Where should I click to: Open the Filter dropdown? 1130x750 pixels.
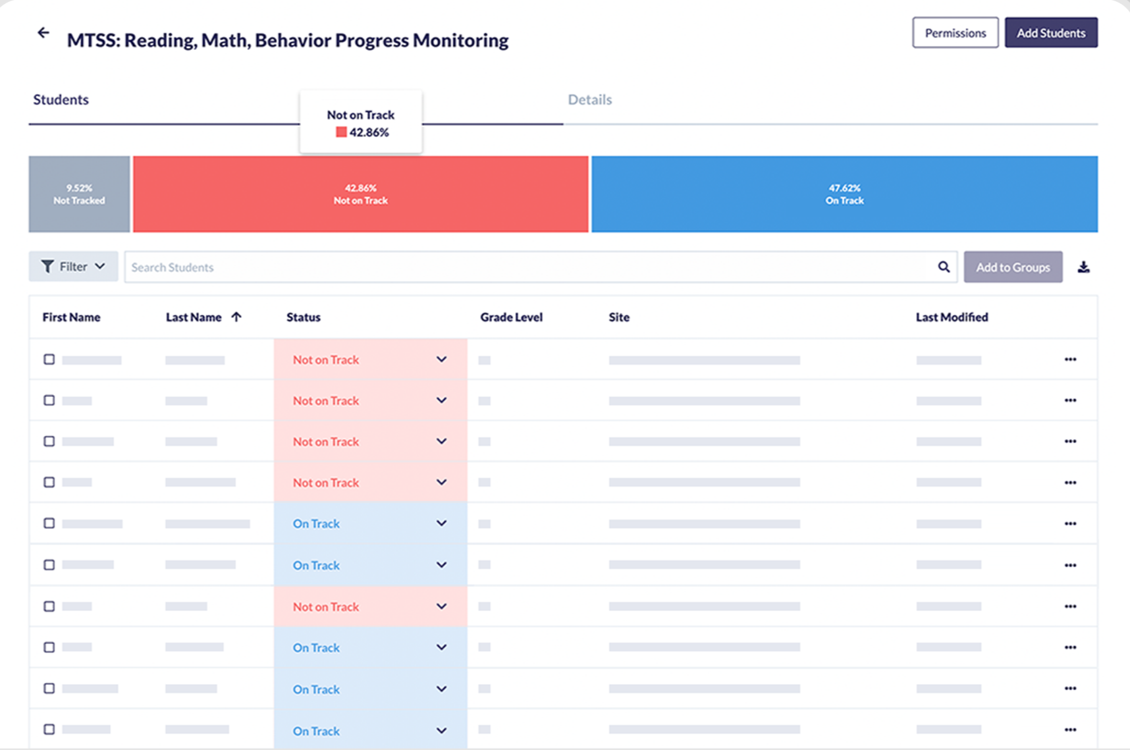coord(73,267)
